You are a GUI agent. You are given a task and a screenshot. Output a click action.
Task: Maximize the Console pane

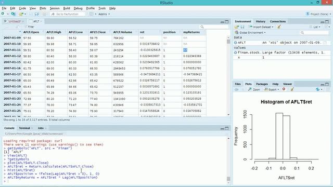pos(227,128)
